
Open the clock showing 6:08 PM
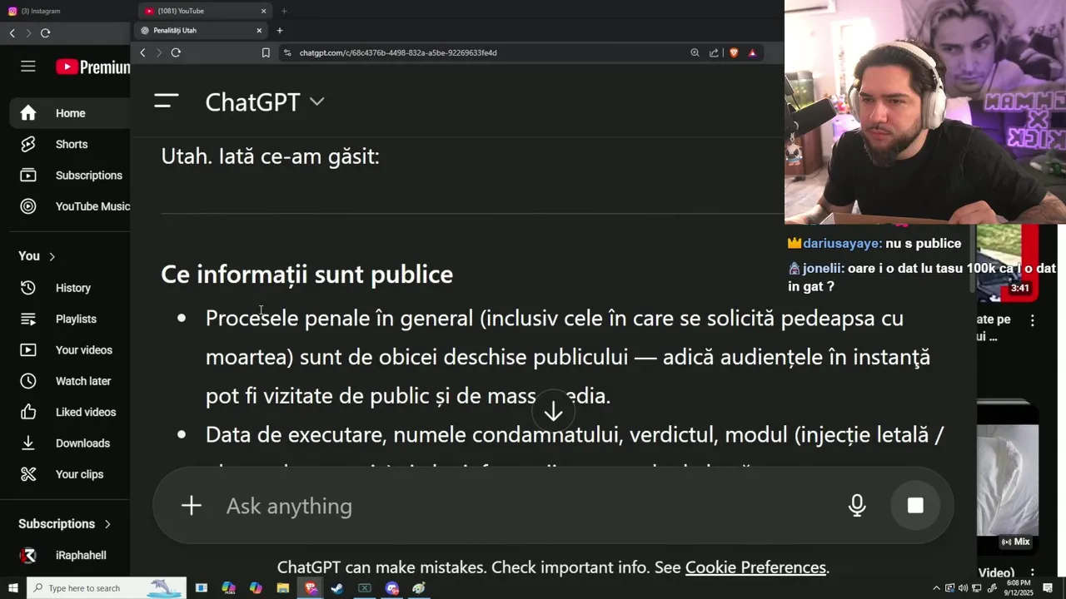pos(1018,588)
